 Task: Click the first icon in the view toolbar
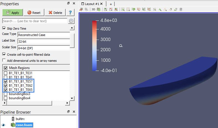(81, 9)
